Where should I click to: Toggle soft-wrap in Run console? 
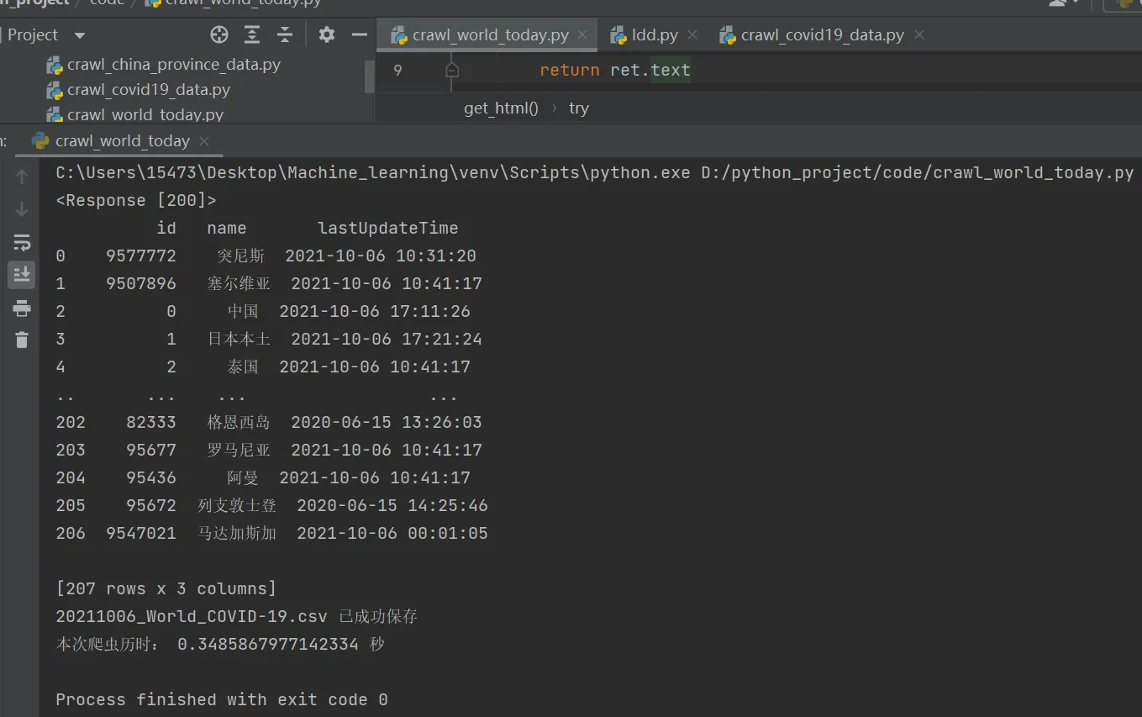coord(22,243)
